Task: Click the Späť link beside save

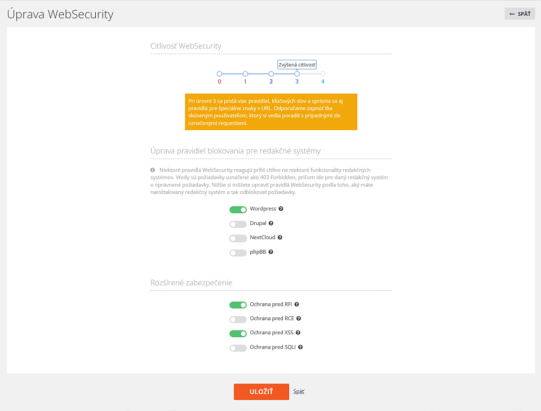Action: pos(299,391)
